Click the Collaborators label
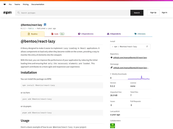 click(x=115, y=121)
